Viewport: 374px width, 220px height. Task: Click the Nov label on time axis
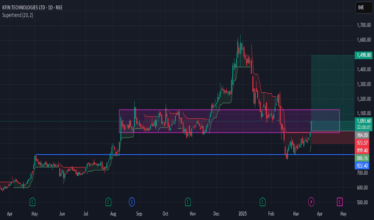[193, 214]
